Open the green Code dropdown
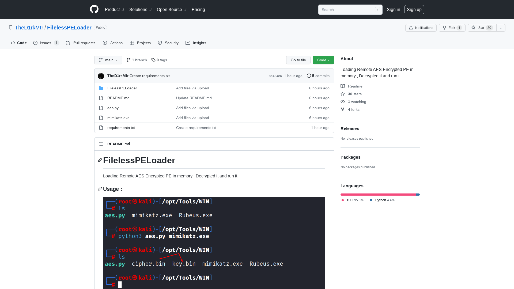Screen dimensions: 514x289 click(x=323, y=60)
